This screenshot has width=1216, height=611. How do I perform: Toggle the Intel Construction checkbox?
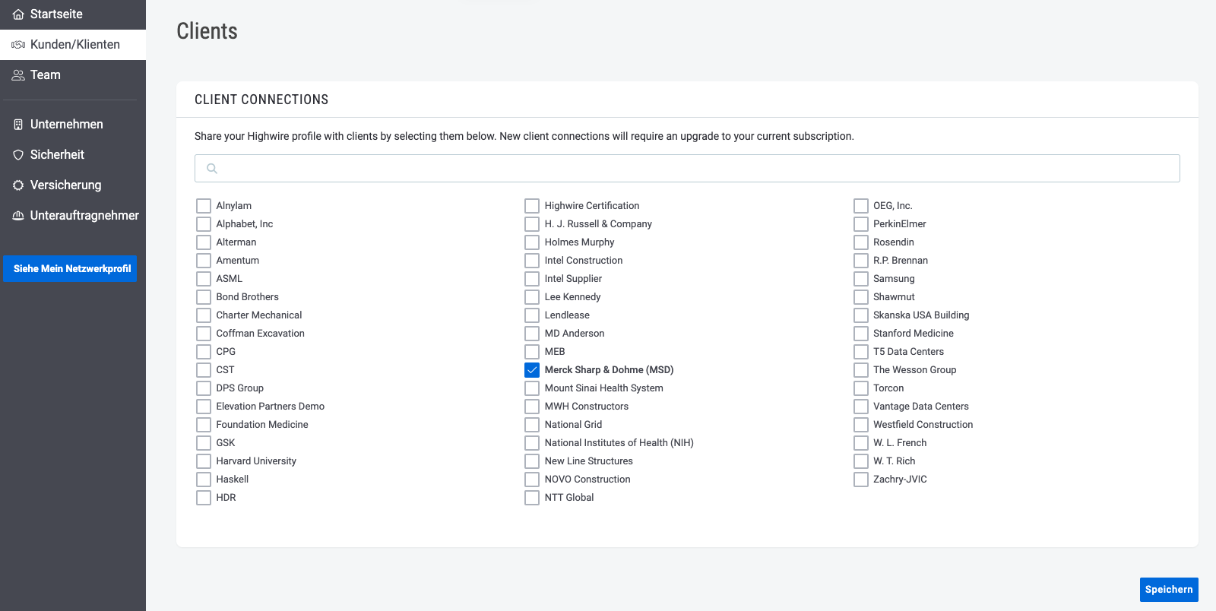coord(532,261)
